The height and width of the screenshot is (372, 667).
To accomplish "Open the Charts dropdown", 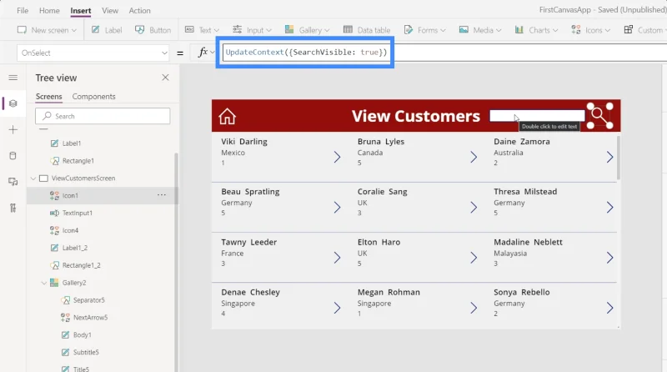I will point(536,30).
